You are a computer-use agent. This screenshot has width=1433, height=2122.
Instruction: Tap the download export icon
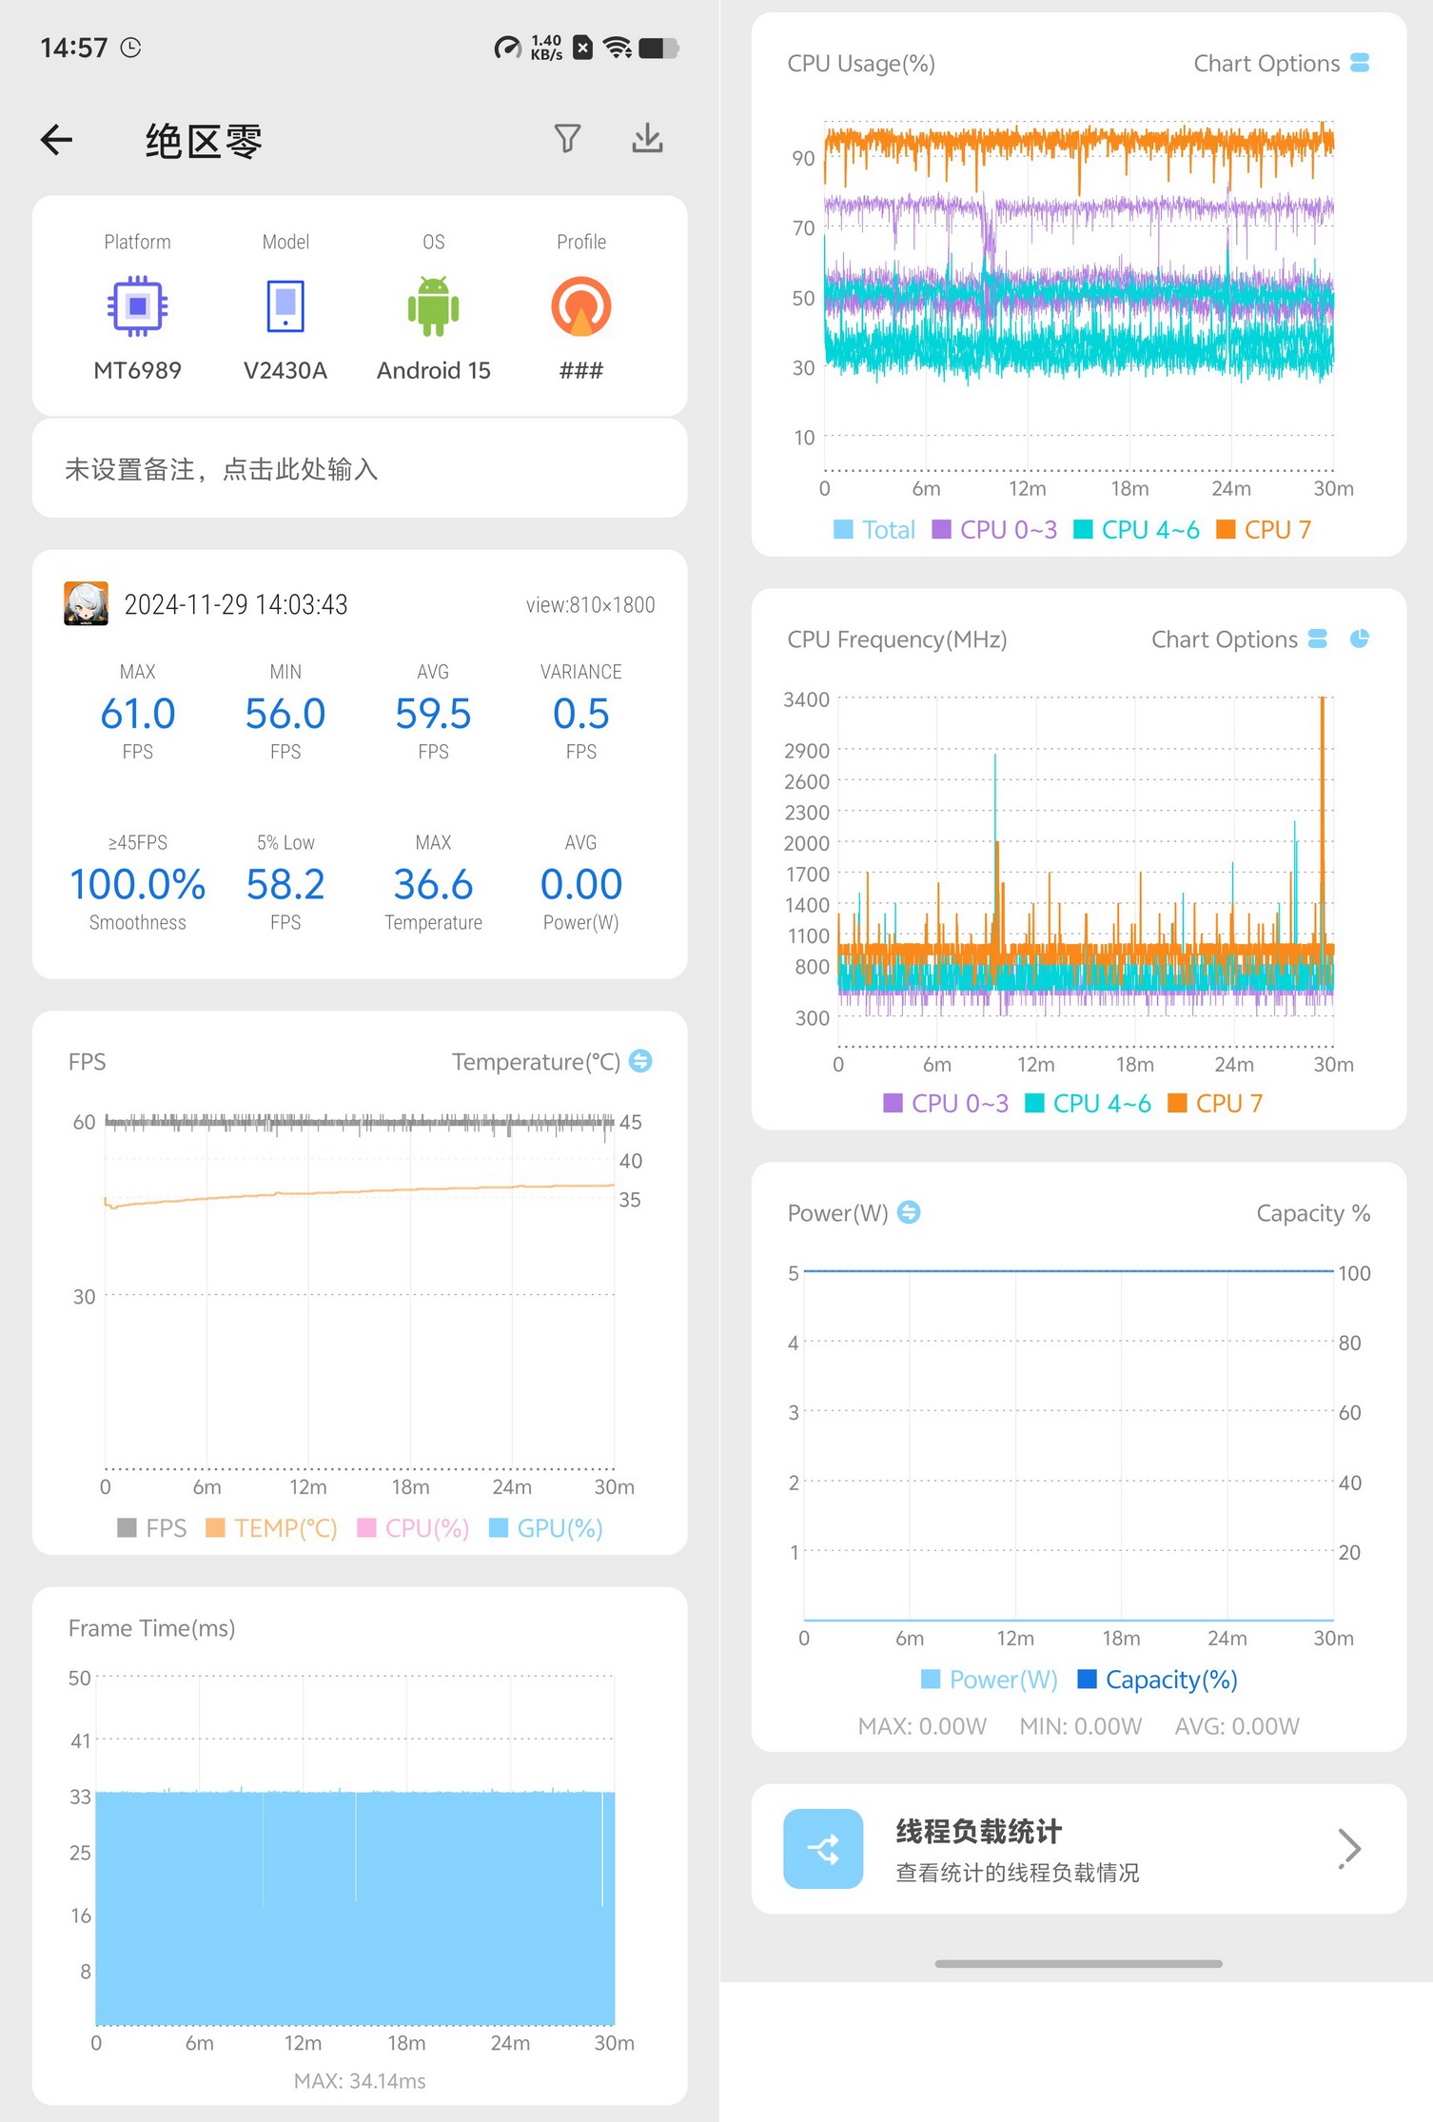click(647, 139)
